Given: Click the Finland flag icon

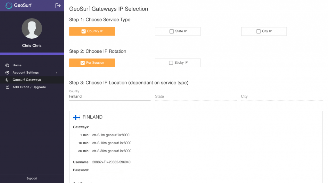Looking at the screenshot, I should pos(76,117).
